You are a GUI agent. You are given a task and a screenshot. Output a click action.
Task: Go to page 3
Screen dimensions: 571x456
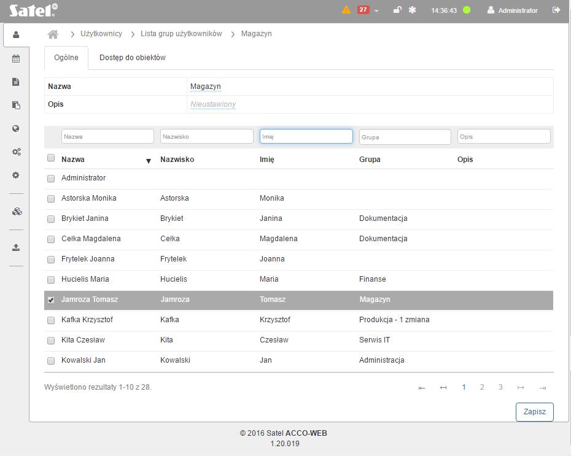(500, 387)
